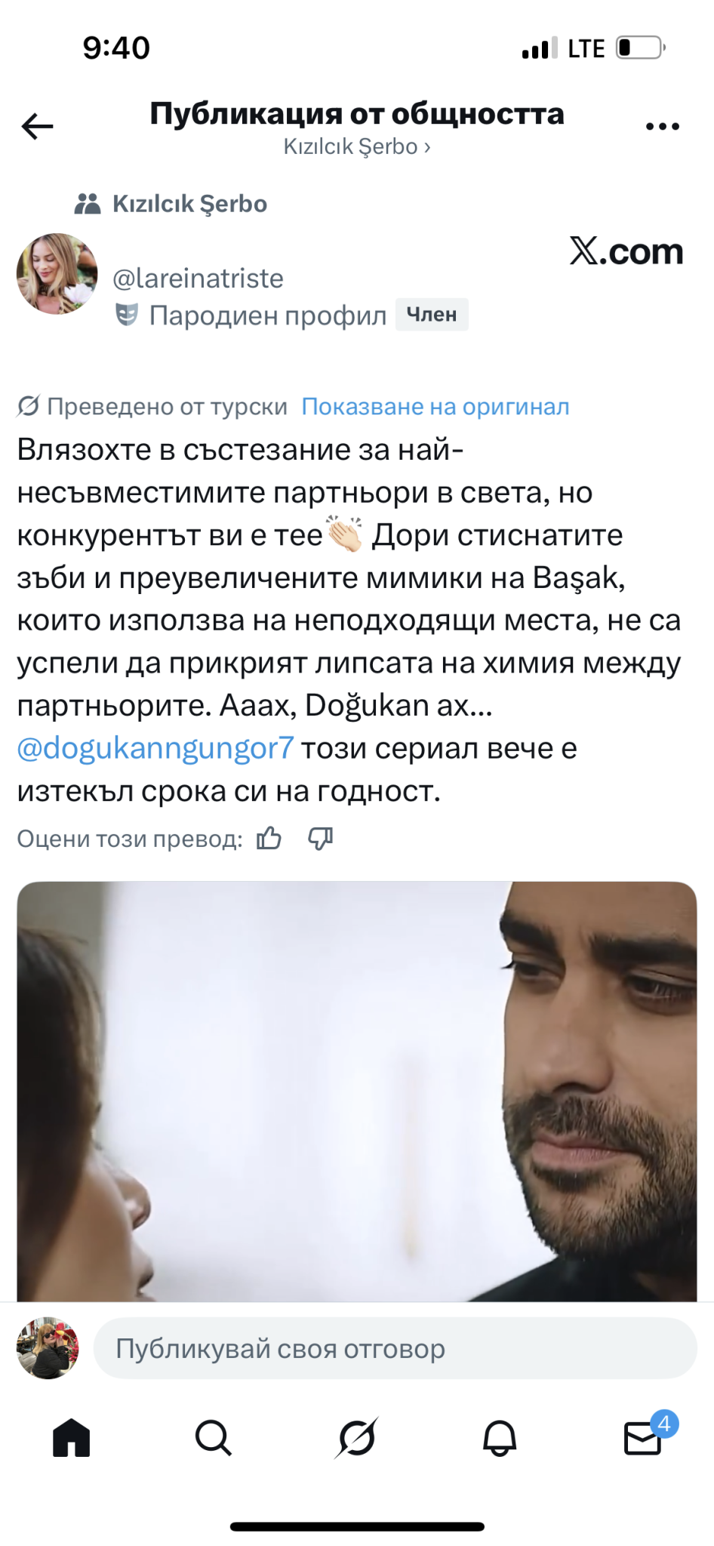Screen dimensions: 714x1546
Task: Tap the parody profile mask icon
Action: 126,315
